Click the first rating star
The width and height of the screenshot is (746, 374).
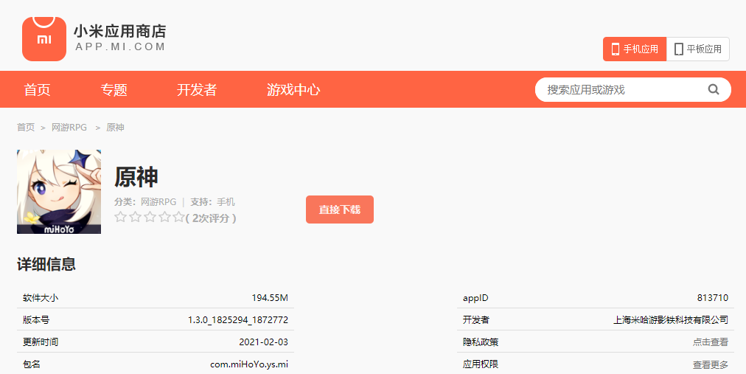point(120,217)
